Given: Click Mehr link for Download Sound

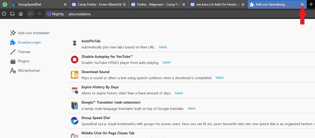Looking at the screenshot, I should (x=220, y=78).
